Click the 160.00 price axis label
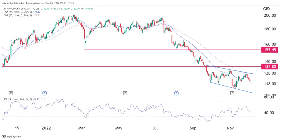This screenshot has height=140, width=281. (x=269, y=44)
